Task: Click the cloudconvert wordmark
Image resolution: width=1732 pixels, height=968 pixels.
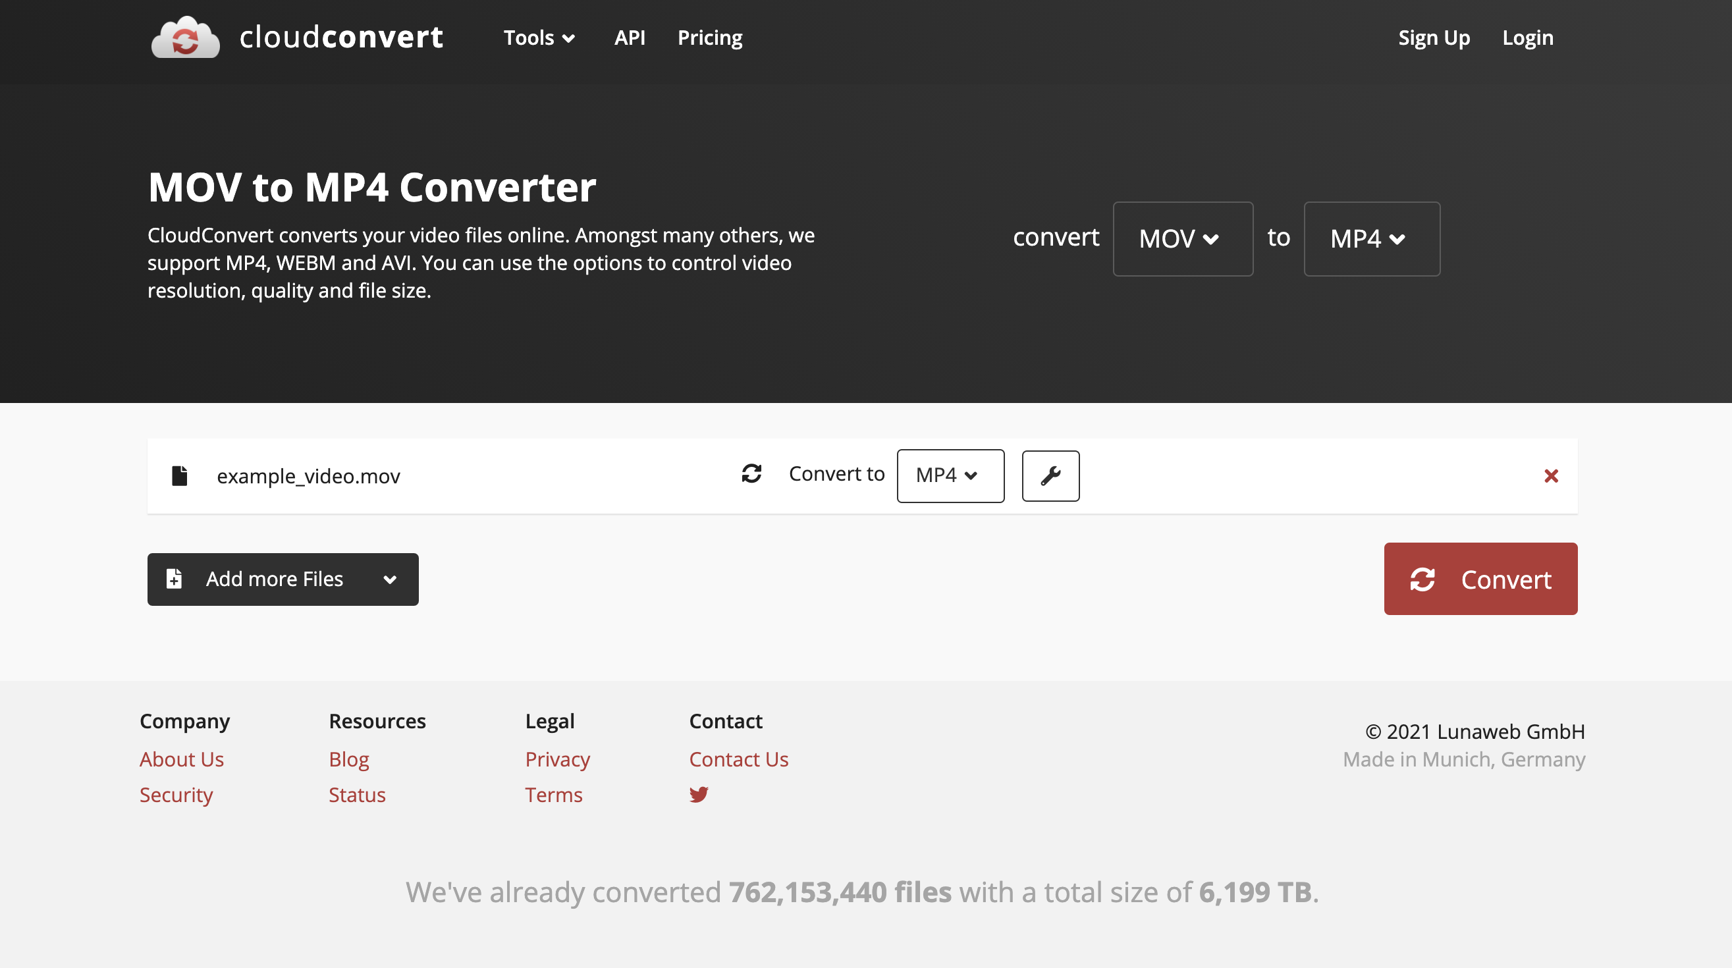Action: tap(342, 37)
